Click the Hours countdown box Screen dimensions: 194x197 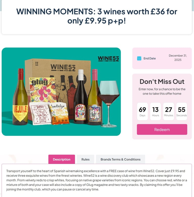click(x=155, y=111)
